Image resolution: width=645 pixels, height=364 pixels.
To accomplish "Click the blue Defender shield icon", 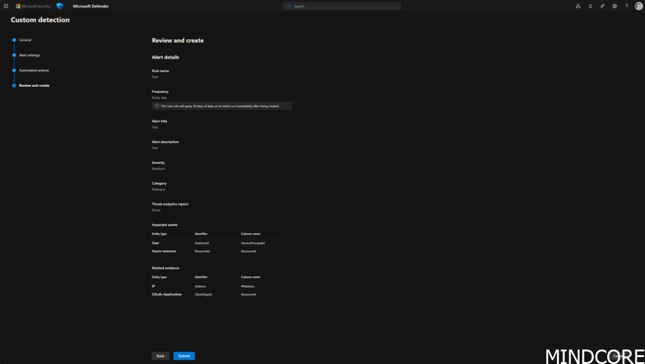I will (x=60, y=6).
